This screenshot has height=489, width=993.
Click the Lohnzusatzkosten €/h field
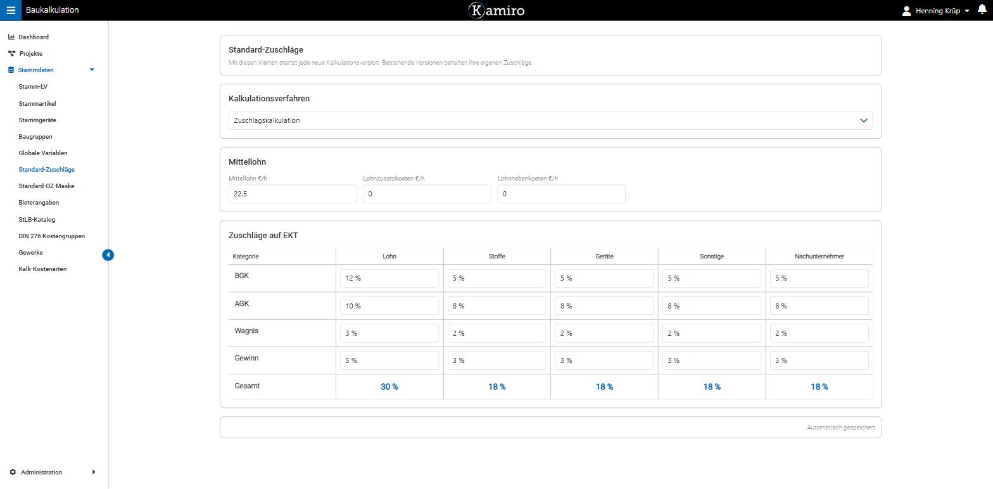point(427,194)
